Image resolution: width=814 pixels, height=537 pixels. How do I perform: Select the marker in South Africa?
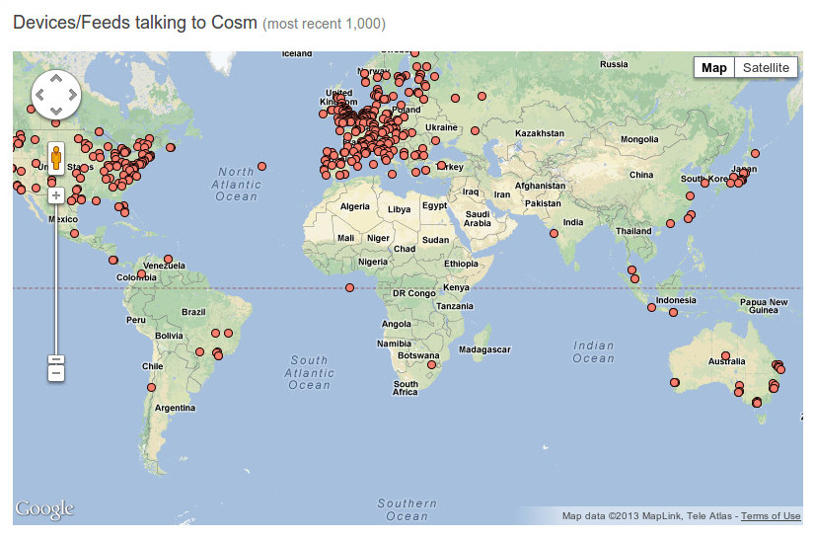[431, 365]
